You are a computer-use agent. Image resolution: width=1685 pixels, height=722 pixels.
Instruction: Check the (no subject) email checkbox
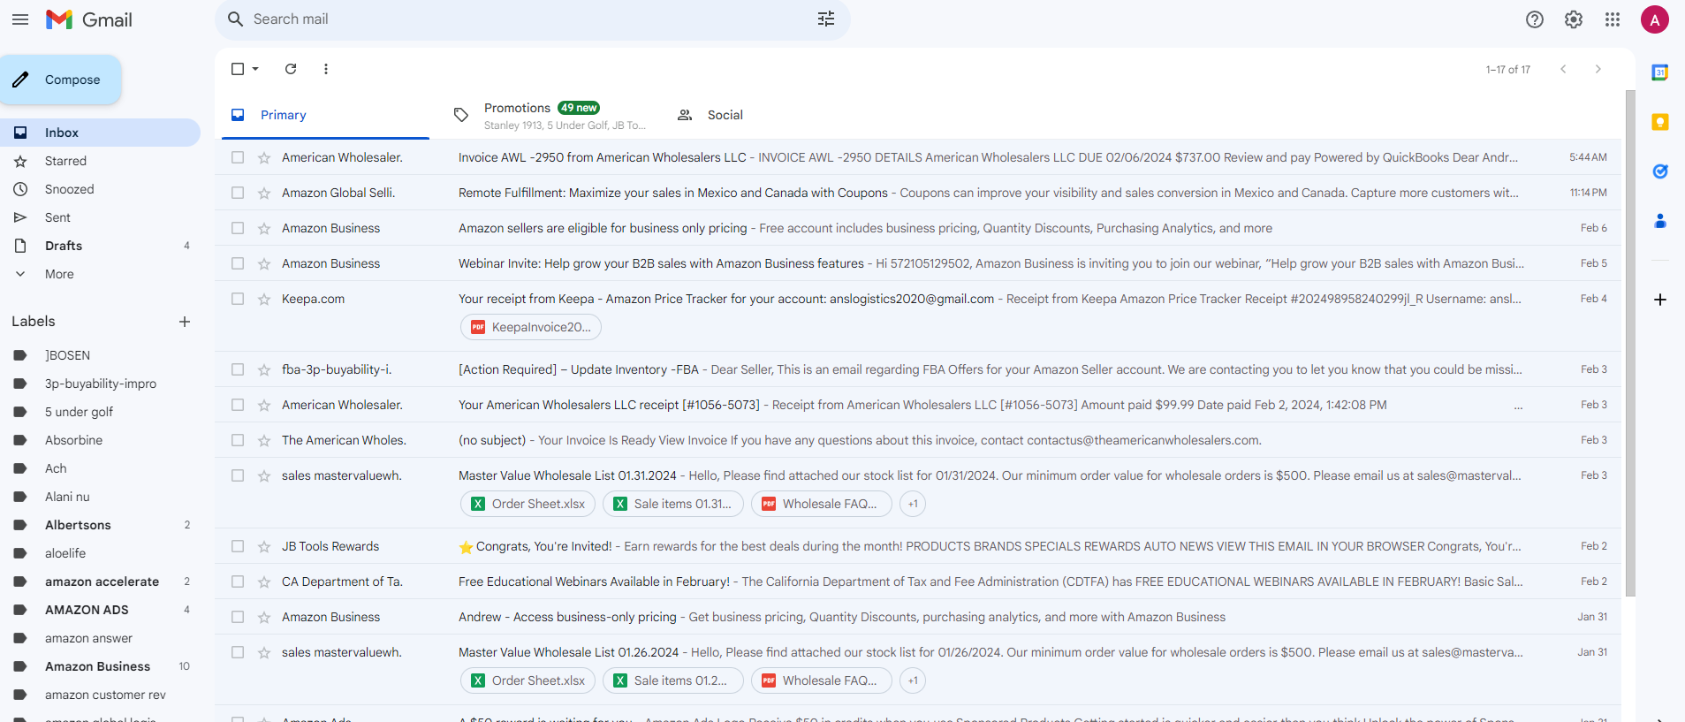click(238, 440)
